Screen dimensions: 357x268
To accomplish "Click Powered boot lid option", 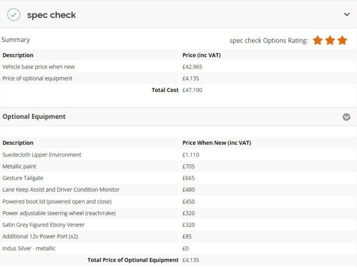I will 57,201.
